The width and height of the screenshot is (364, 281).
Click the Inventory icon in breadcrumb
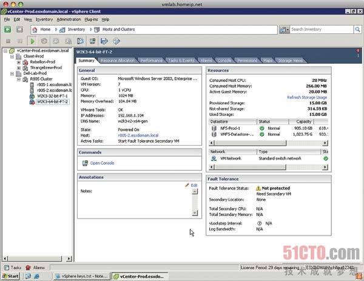click(x=62, y=30)
